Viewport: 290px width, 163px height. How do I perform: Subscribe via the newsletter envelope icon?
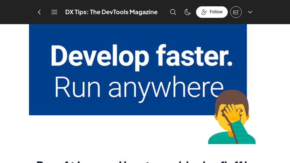(x=236, y=12)
